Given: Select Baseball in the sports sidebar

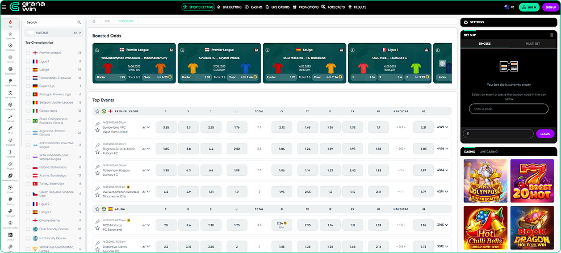Looking at the screenshot, I should tap(10, 142).
